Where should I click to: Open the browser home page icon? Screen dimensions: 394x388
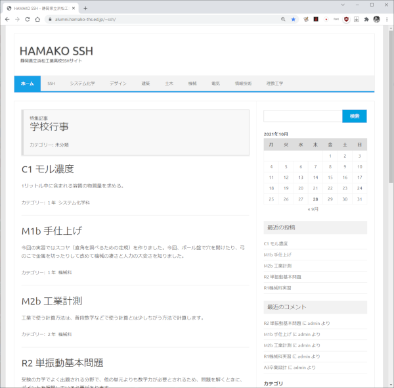(37, 19)
